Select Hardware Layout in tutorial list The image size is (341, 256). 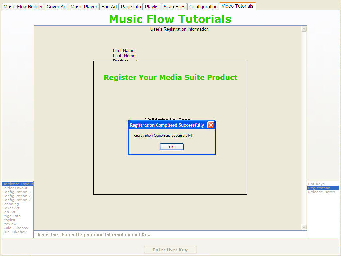click(x=17, y=184)
